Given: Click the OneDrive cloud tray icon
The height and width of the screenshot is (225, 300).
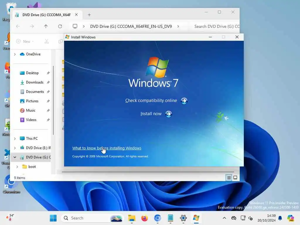Looking at the screenshot, I should (x=233, y=218).
